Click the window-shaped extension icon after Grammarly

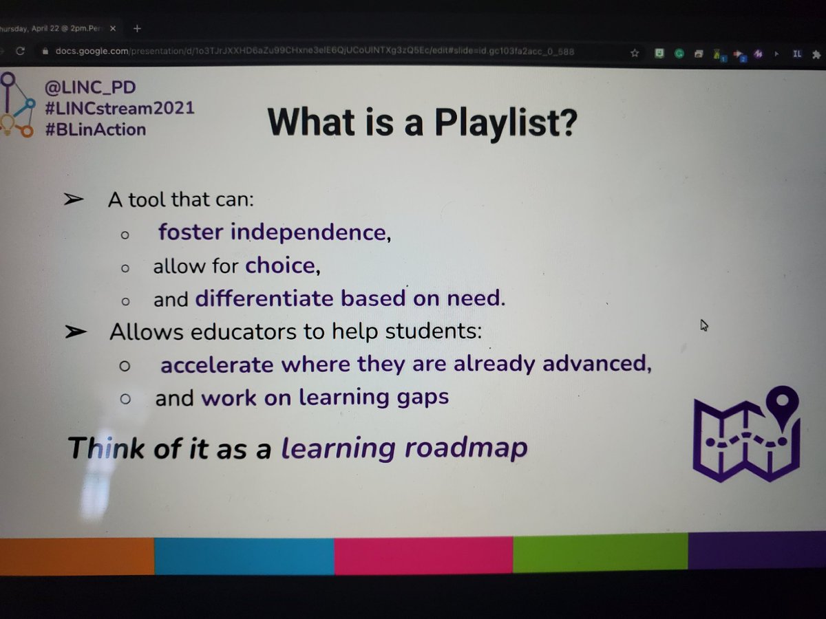(698, 53)
